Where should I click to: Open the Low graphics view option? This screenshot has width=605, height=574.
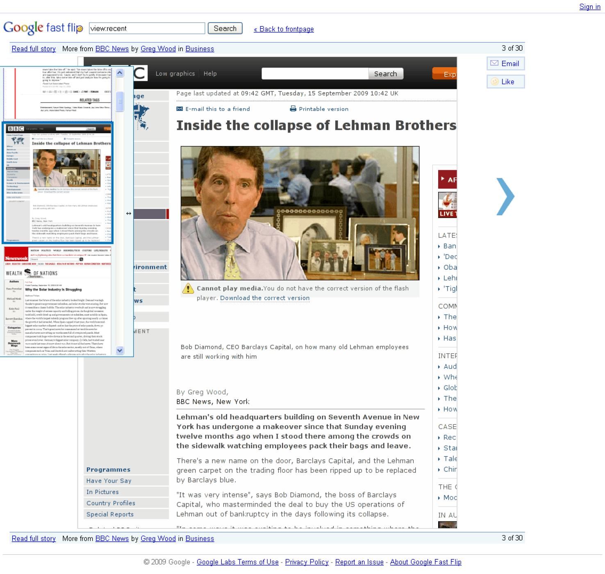[x=175, y=73]
